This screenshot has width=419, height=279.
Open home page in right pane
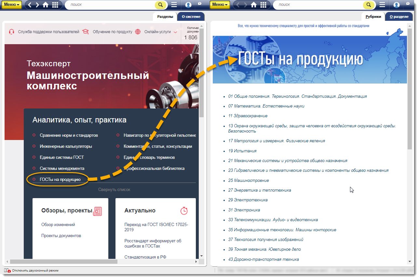click(x=254, y=5)
